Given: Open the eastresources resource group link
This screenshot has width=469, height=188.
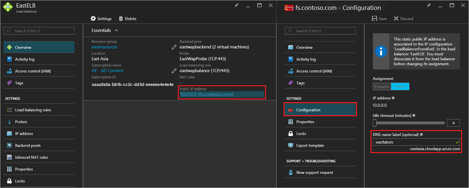Looking at the screenshot, I should (104, 47).
